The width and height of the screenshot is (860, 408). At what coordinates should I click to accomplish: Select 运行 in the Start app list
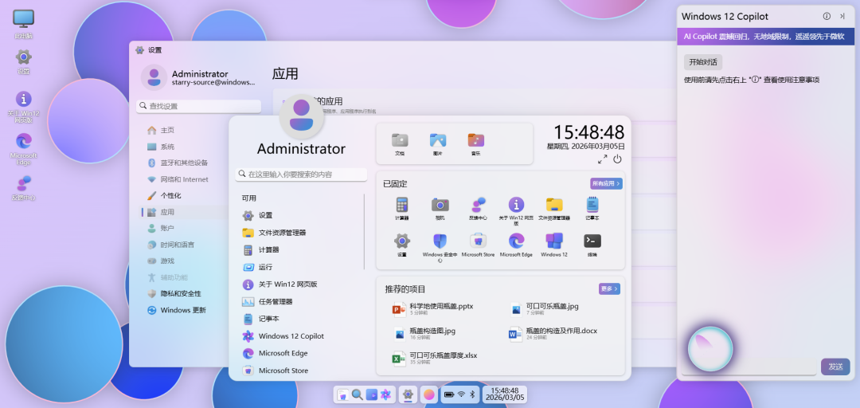(300, 267)
